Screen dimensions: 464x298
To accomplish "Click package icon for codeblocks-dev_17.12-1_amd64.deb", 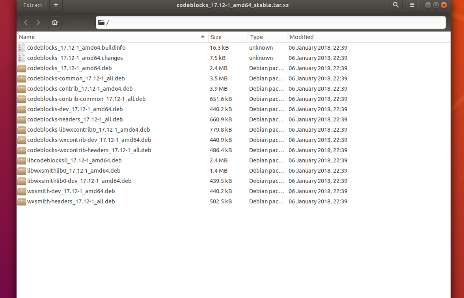I will click(x=22, y=109).
